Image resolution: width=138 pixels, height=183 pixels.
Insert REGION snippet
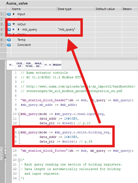click(x=57, y=65)
